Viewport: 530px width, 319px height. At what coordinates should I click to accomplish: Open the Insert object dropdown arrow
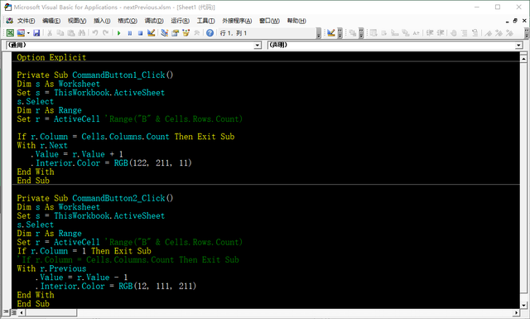pos(28,33)
